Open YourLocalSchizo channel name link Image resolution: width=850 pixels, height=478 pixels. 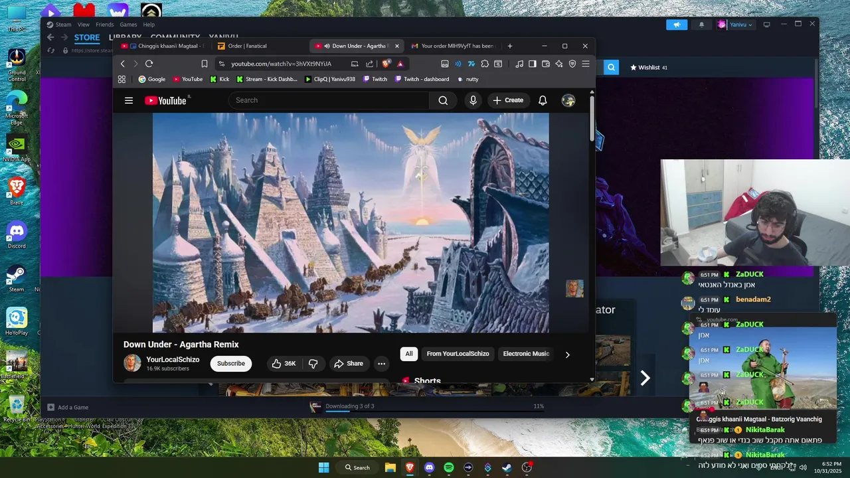pyautogui.click(x=173, y=359)
